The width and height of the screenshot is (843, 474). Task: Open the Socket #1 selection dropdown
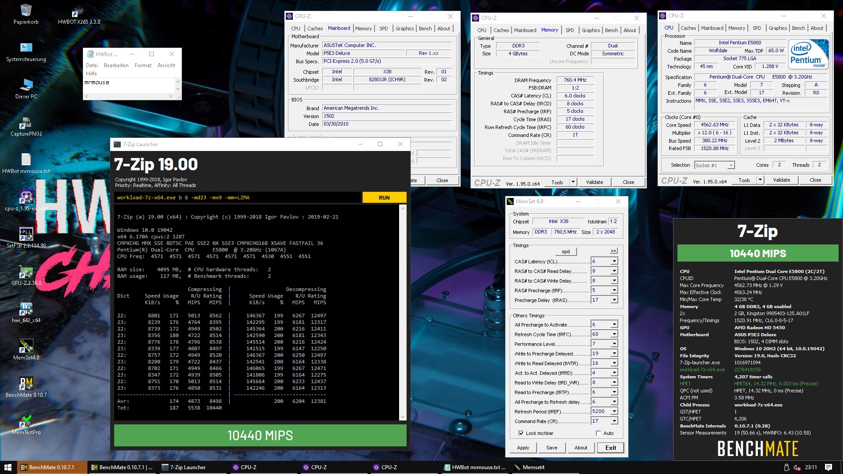[731, 165]
